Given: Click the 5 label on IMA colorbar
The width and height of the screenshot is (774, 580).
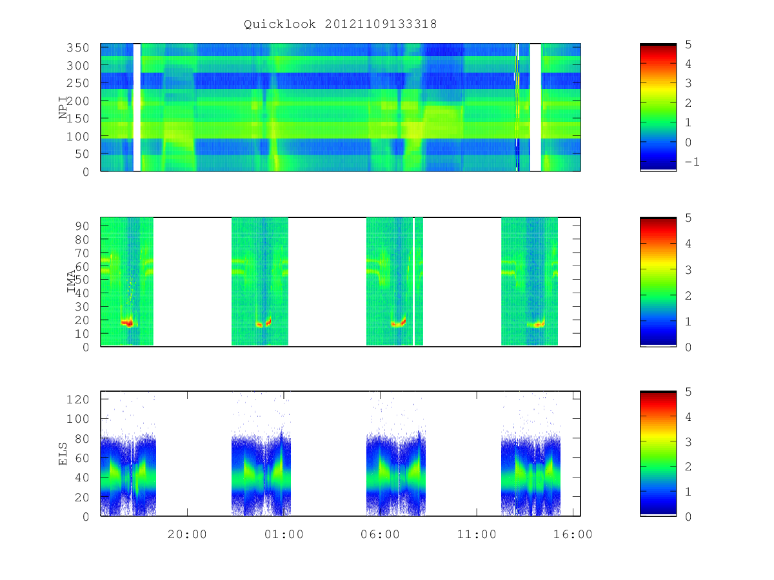Looking at the screenshot, I should (x=687, y=218).
